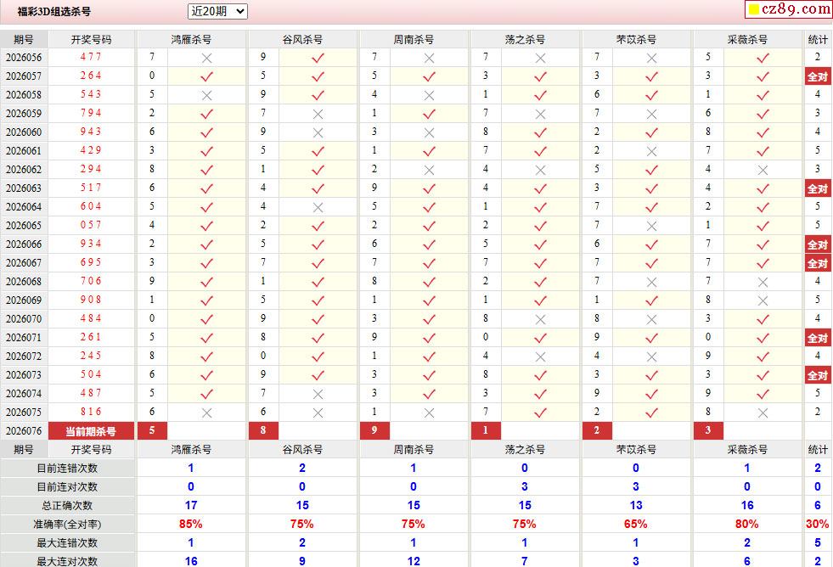Click 芣苡杀号 cross mark for 2026068

(652, 282)
